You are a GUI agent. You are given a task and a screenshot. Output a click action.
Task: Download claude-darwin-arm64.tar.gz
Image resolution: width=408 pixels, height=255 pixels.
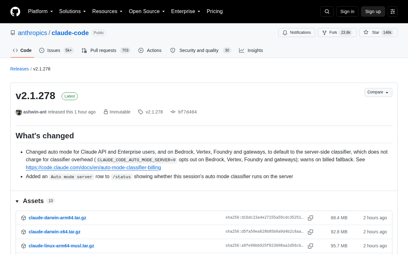coord(57,218)
